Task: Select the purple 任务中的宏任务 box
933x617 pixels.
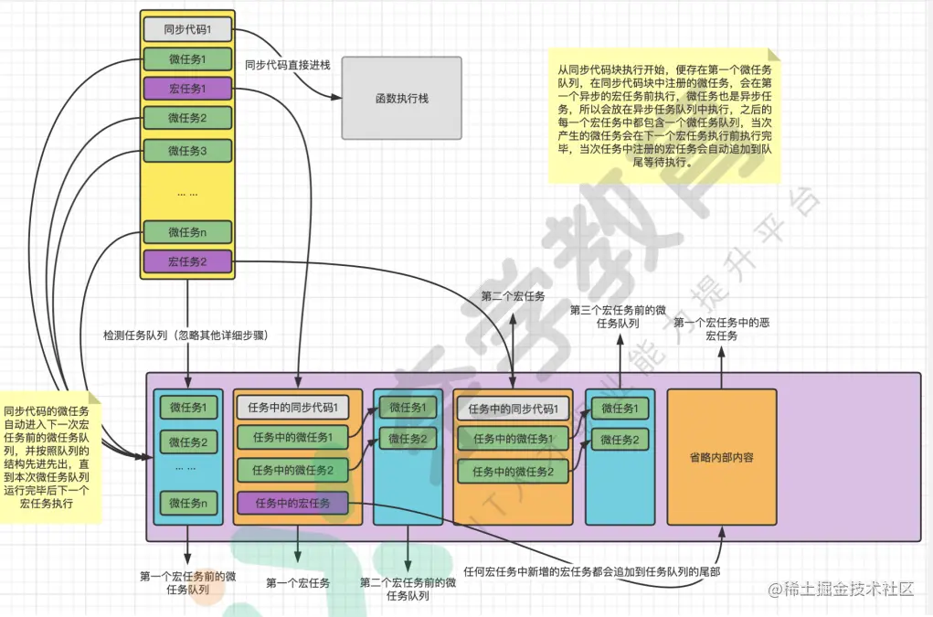Action: click(x=292, y=504)
